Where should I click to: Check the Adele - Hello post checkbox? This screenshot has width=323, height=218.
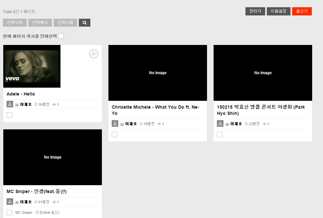point(10,115)
